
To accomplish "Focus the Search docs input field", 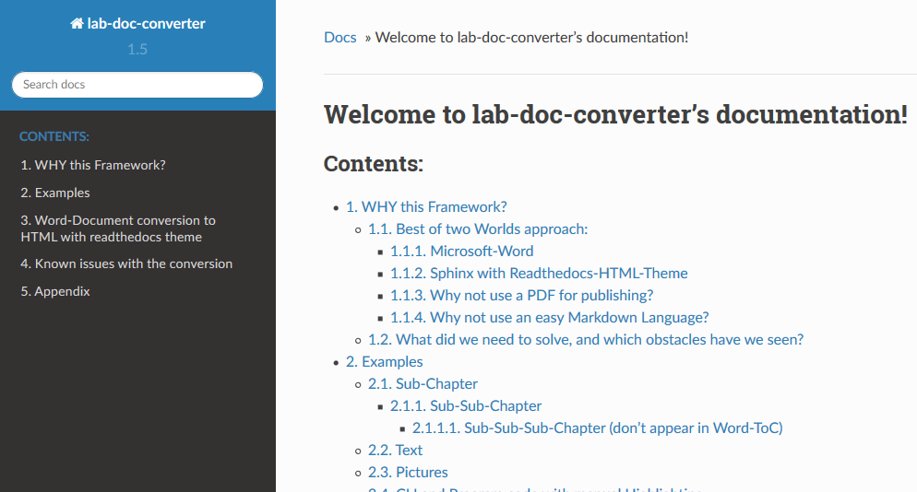I will 137,85.
